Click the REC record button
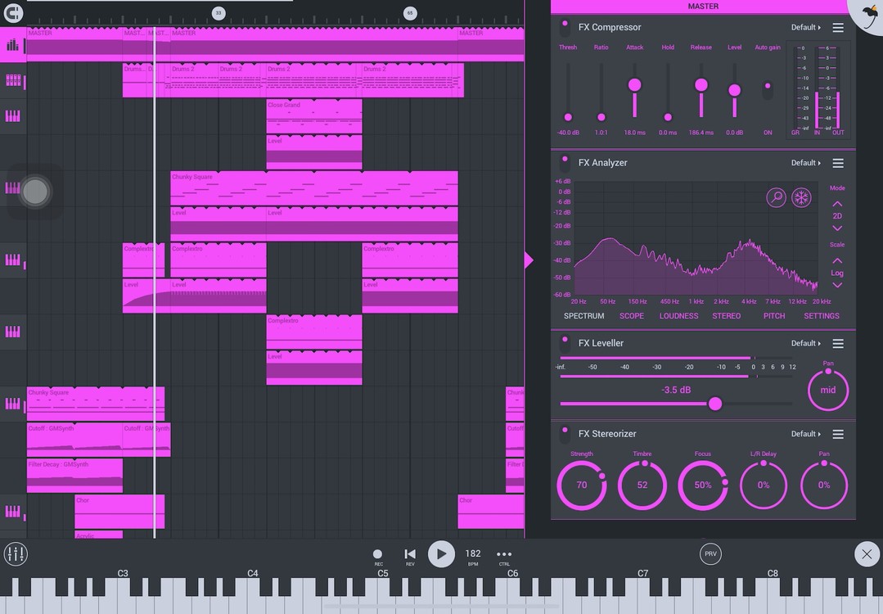Screen dimensions: 883x614 pos(377,555)
